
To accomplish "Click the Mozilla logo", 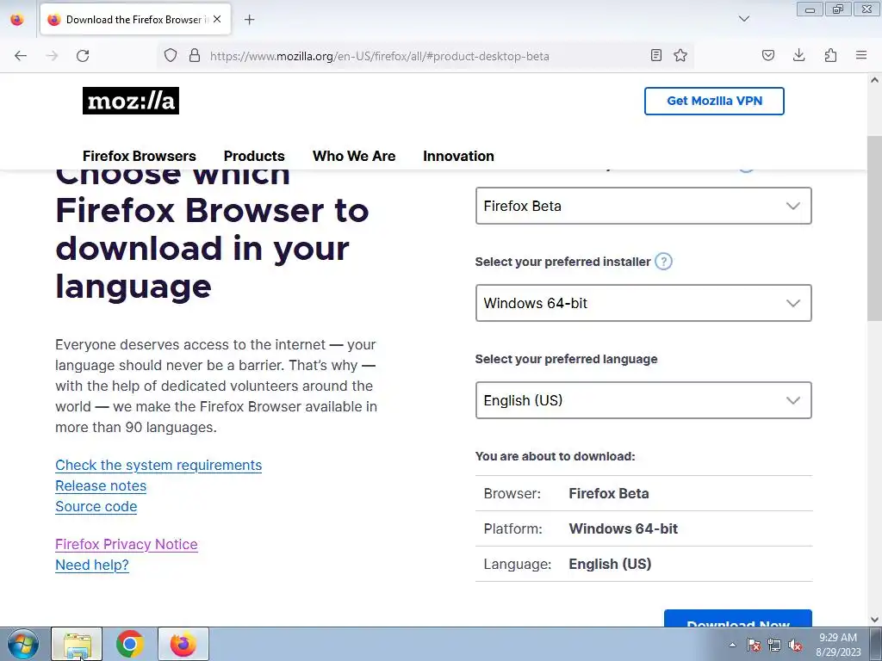I will (x=131, y=101).
